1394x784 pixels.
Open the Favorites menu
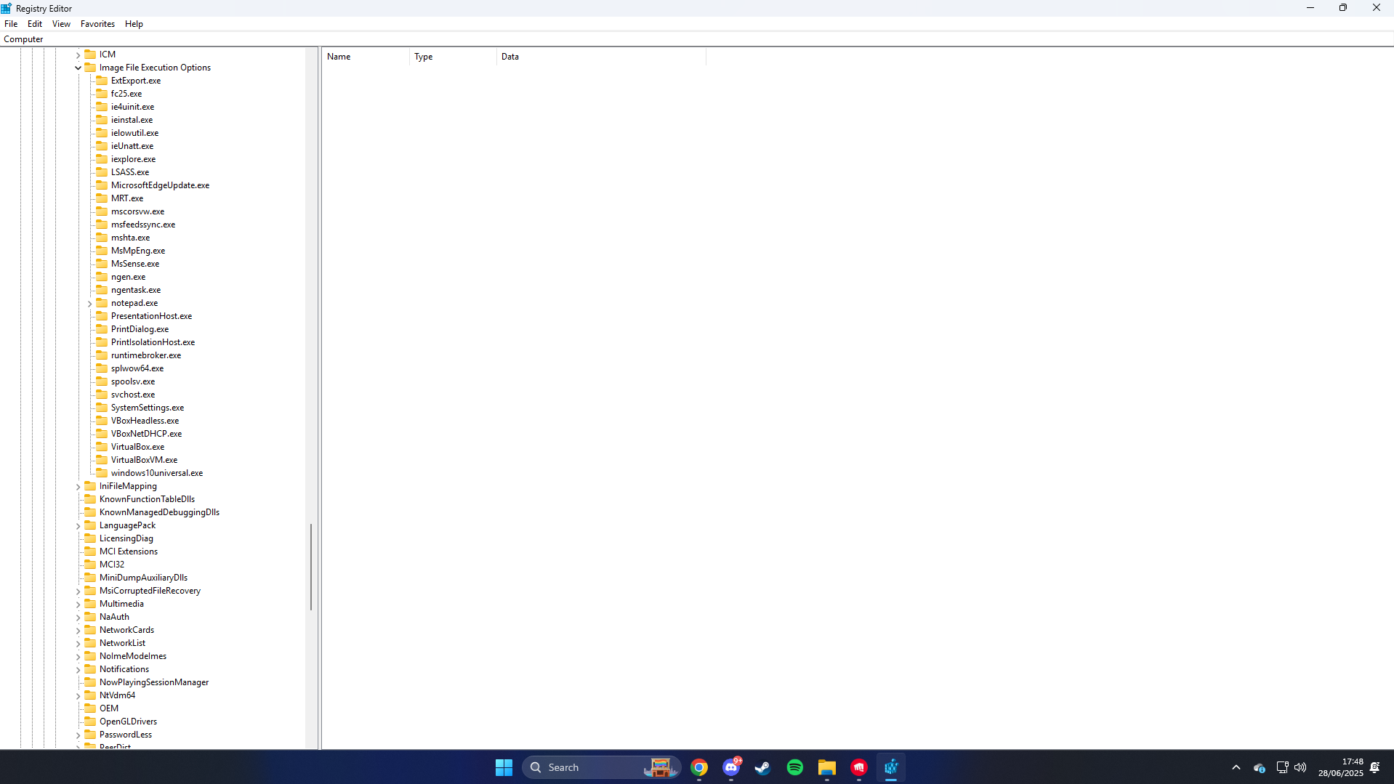tap(97, 24)
